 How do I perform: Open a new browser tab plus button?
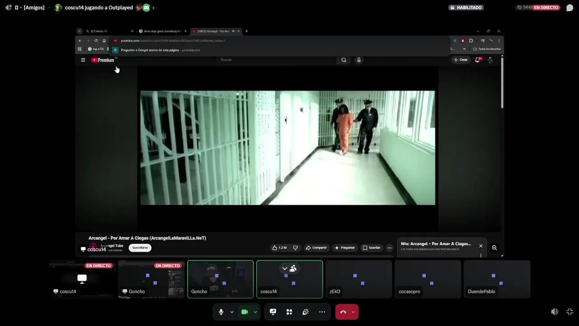coord(247,31)
